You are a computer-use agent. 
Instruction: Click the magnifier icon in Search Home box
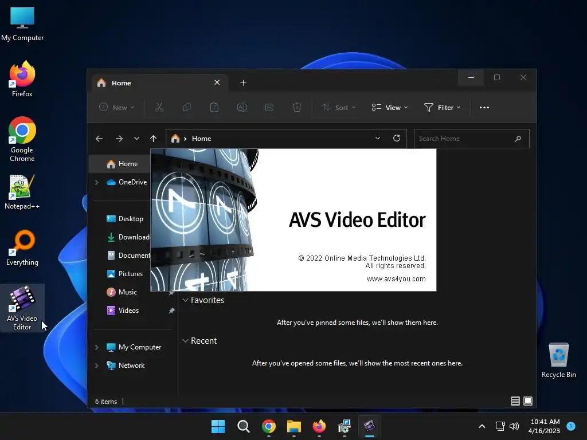[x=518, y=139]
